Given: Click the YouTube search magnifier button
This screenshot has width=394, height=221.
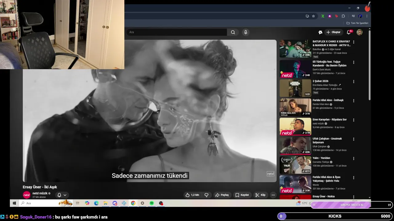Looking at the screenshot, I should point(233,32).
